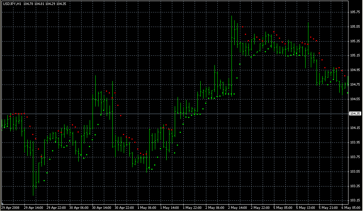Click the 104.95 price axis label

(x=355, y=70)
